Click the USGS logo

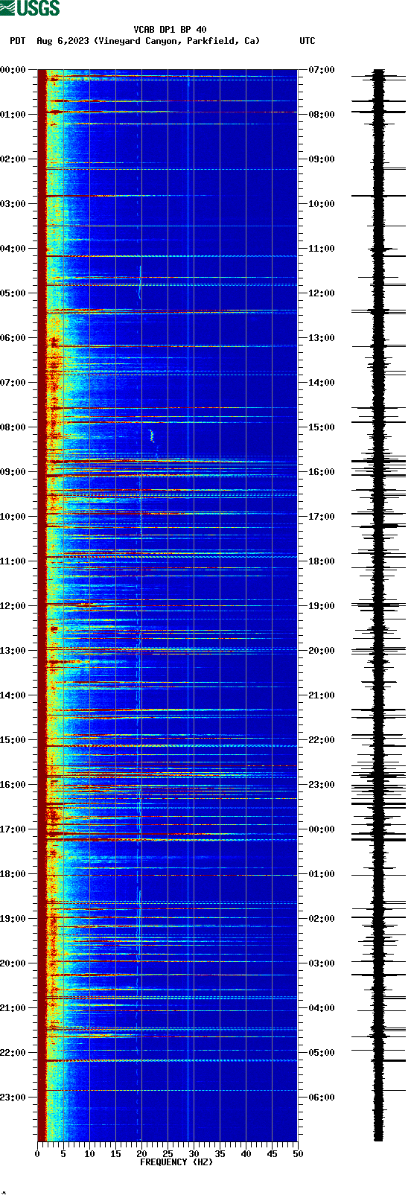30,8
